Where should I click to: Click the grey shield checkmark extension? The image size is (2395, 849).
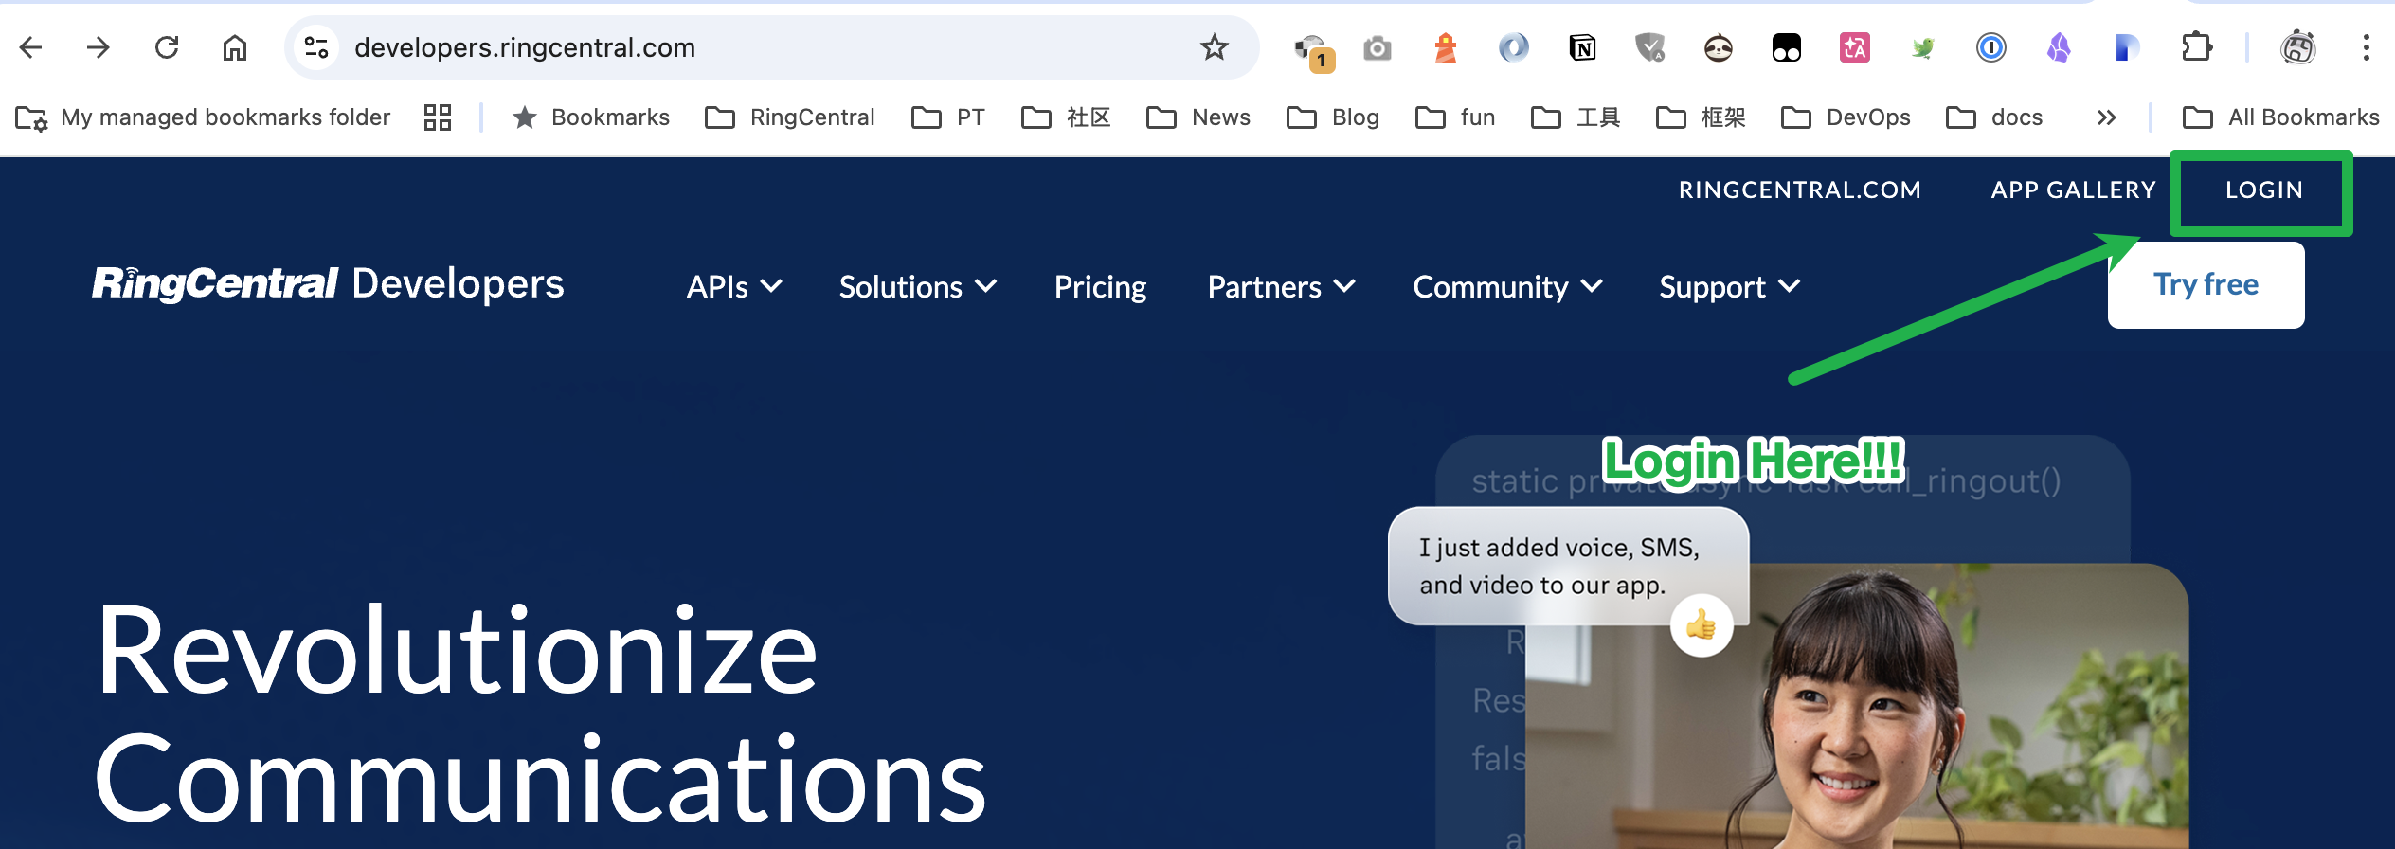[1650, 47]
